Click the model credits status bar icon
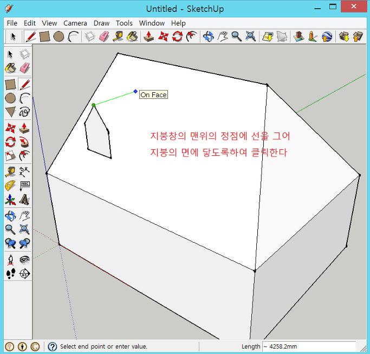This screenshot has width=370, height=354. tap(22, 346)
